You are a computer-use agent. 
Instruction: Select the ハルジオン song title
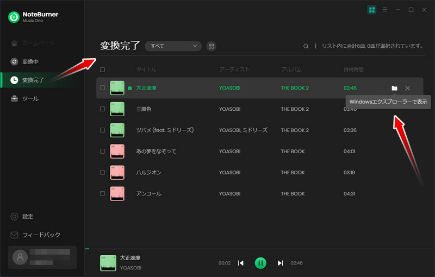click(148, 172)
